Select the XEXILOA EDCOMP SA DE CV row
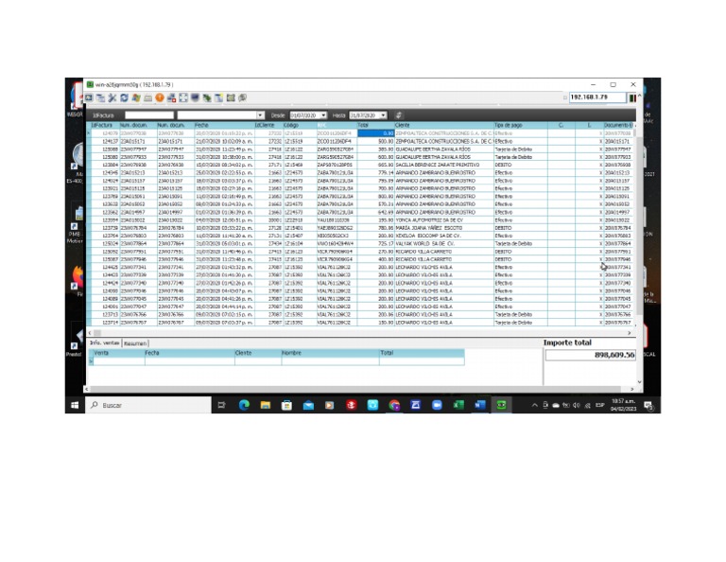This screenshot has height=562, width=726. coord(361,236)
